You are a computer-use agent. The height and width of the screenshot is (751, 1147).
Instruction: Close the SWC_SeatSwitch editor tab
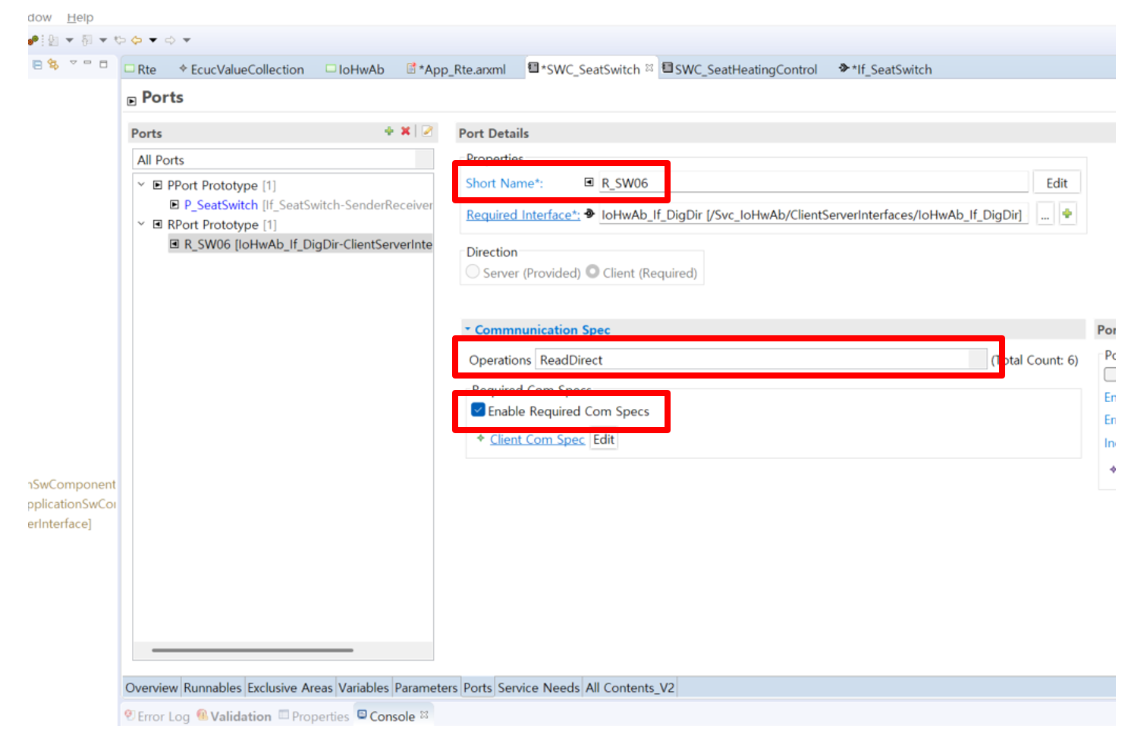pos(649,68)
